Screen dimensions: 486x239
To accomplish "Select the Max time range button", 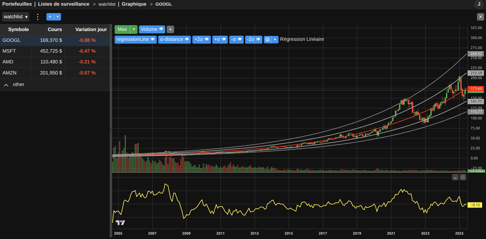I will [x=122, y=29].
